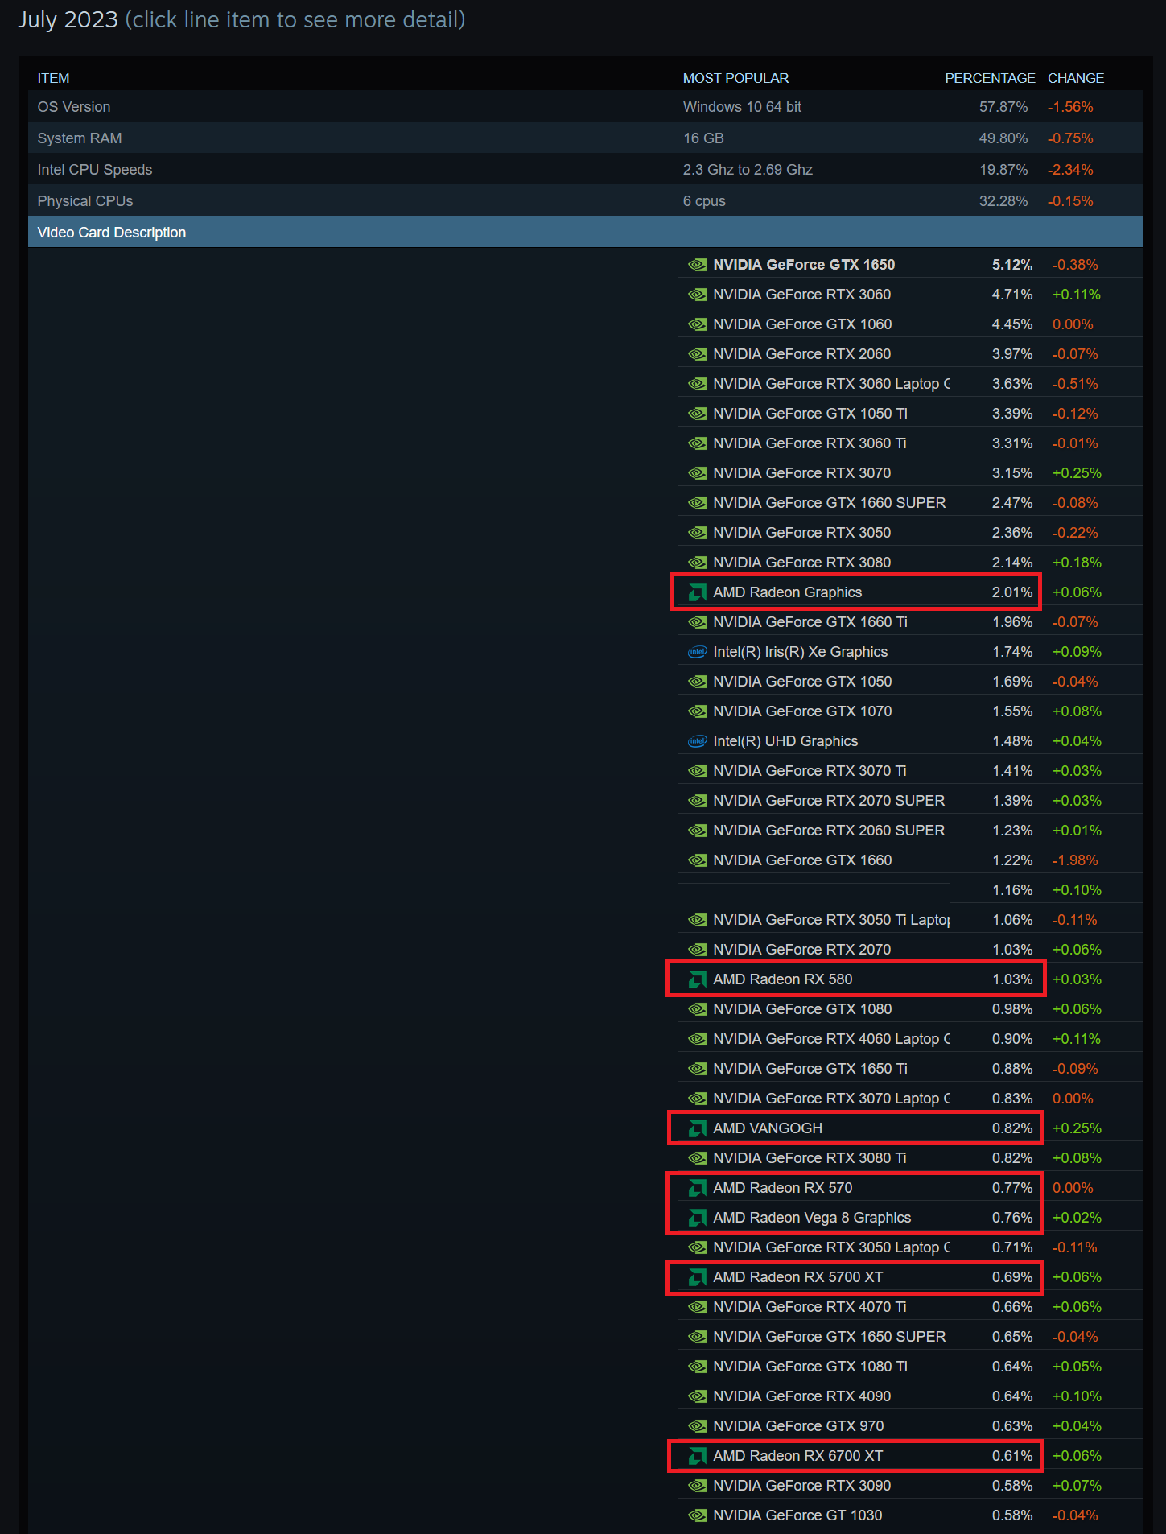This screenshot has height=1534, width=1166.
Task: Click the NVIDIA logo beside GeForce RTX 3060
Action: pos(698,295)
